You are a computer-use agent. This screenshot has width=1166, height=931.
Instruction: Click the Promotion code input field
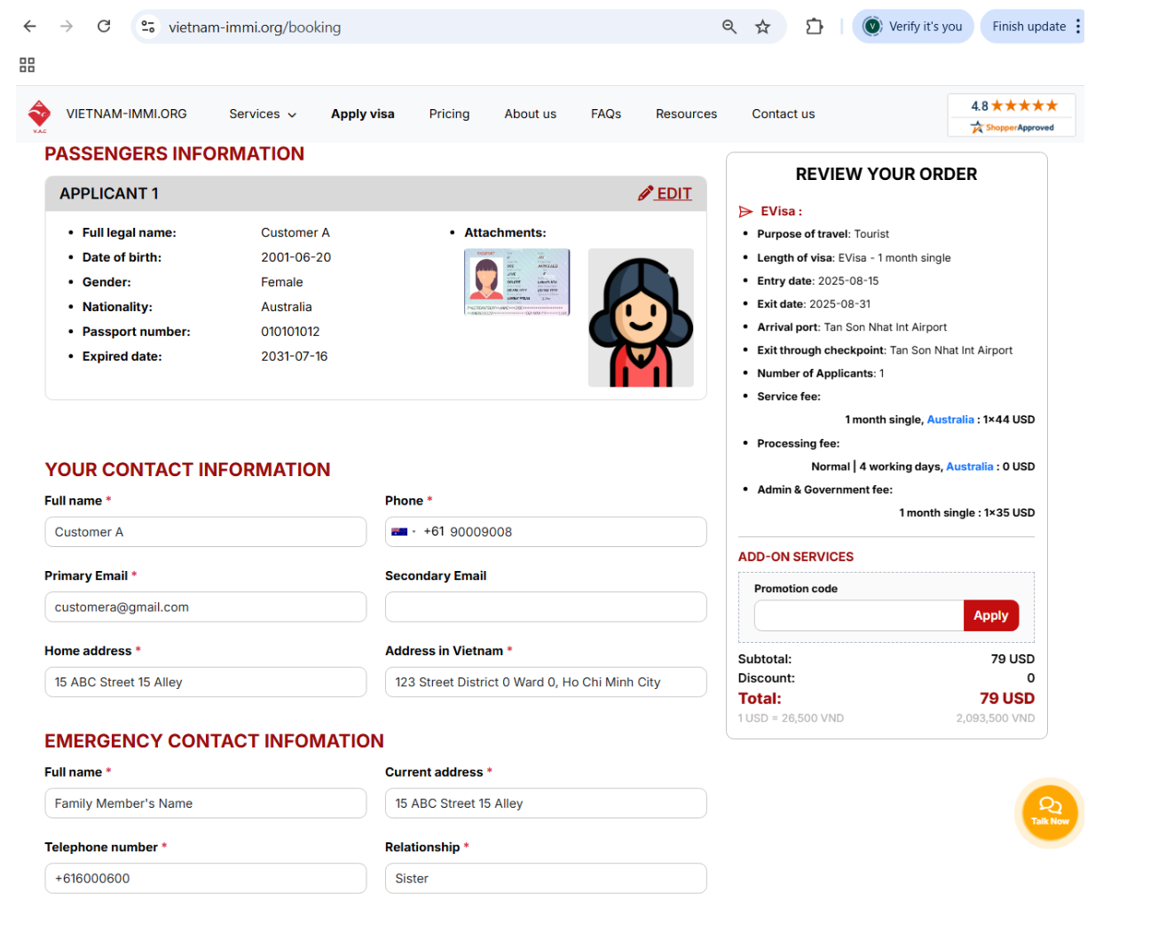[858, 615]
